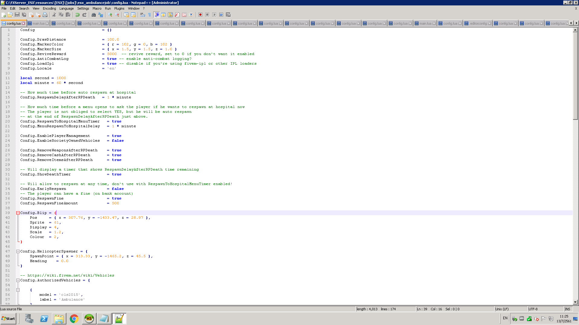Open Chrome from the taskbar
The height and width of the screenshot is (325, 579).
(74, 318)
